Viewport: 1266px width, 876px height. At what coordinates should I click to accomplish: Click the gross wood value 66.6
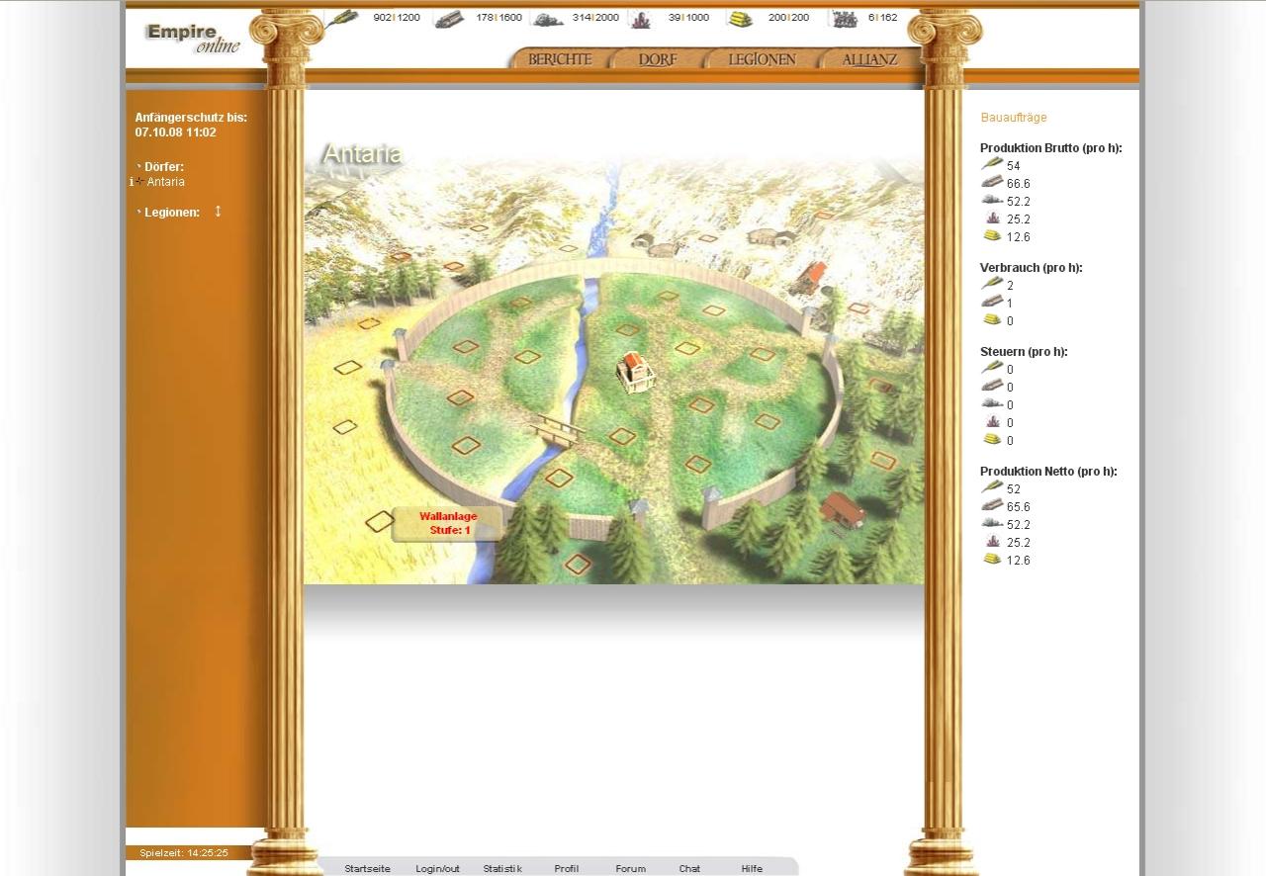(1019, 184)
